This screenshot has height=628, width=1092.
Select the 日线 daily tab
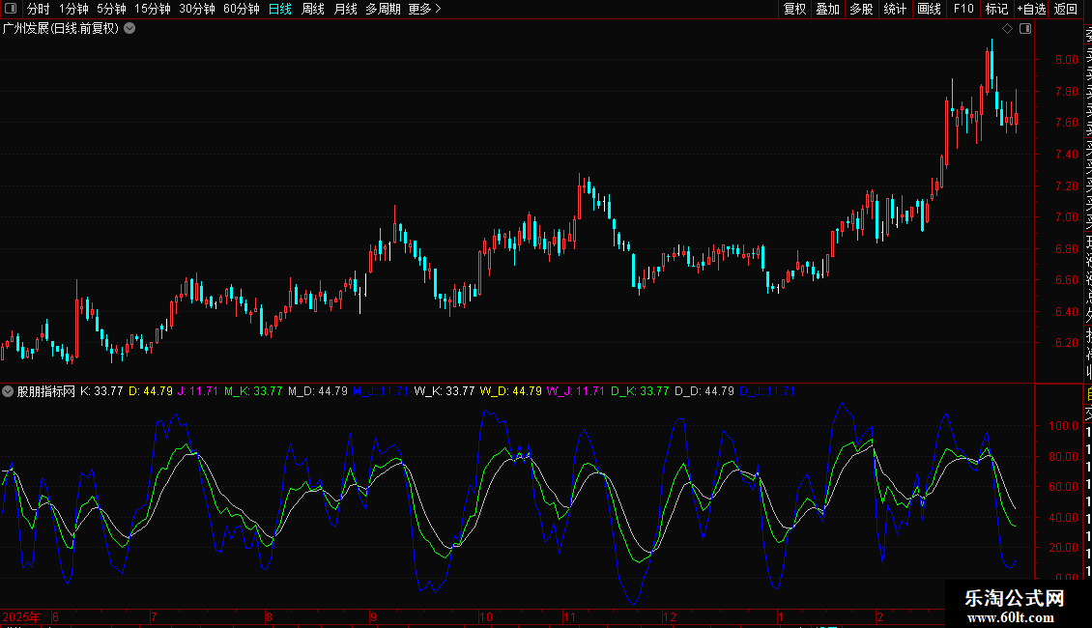280,9
